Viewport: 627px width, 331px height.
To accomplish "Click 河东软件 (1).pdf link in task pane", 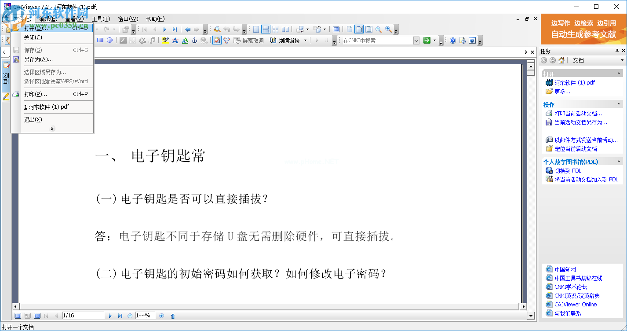I will click(575, 83).
